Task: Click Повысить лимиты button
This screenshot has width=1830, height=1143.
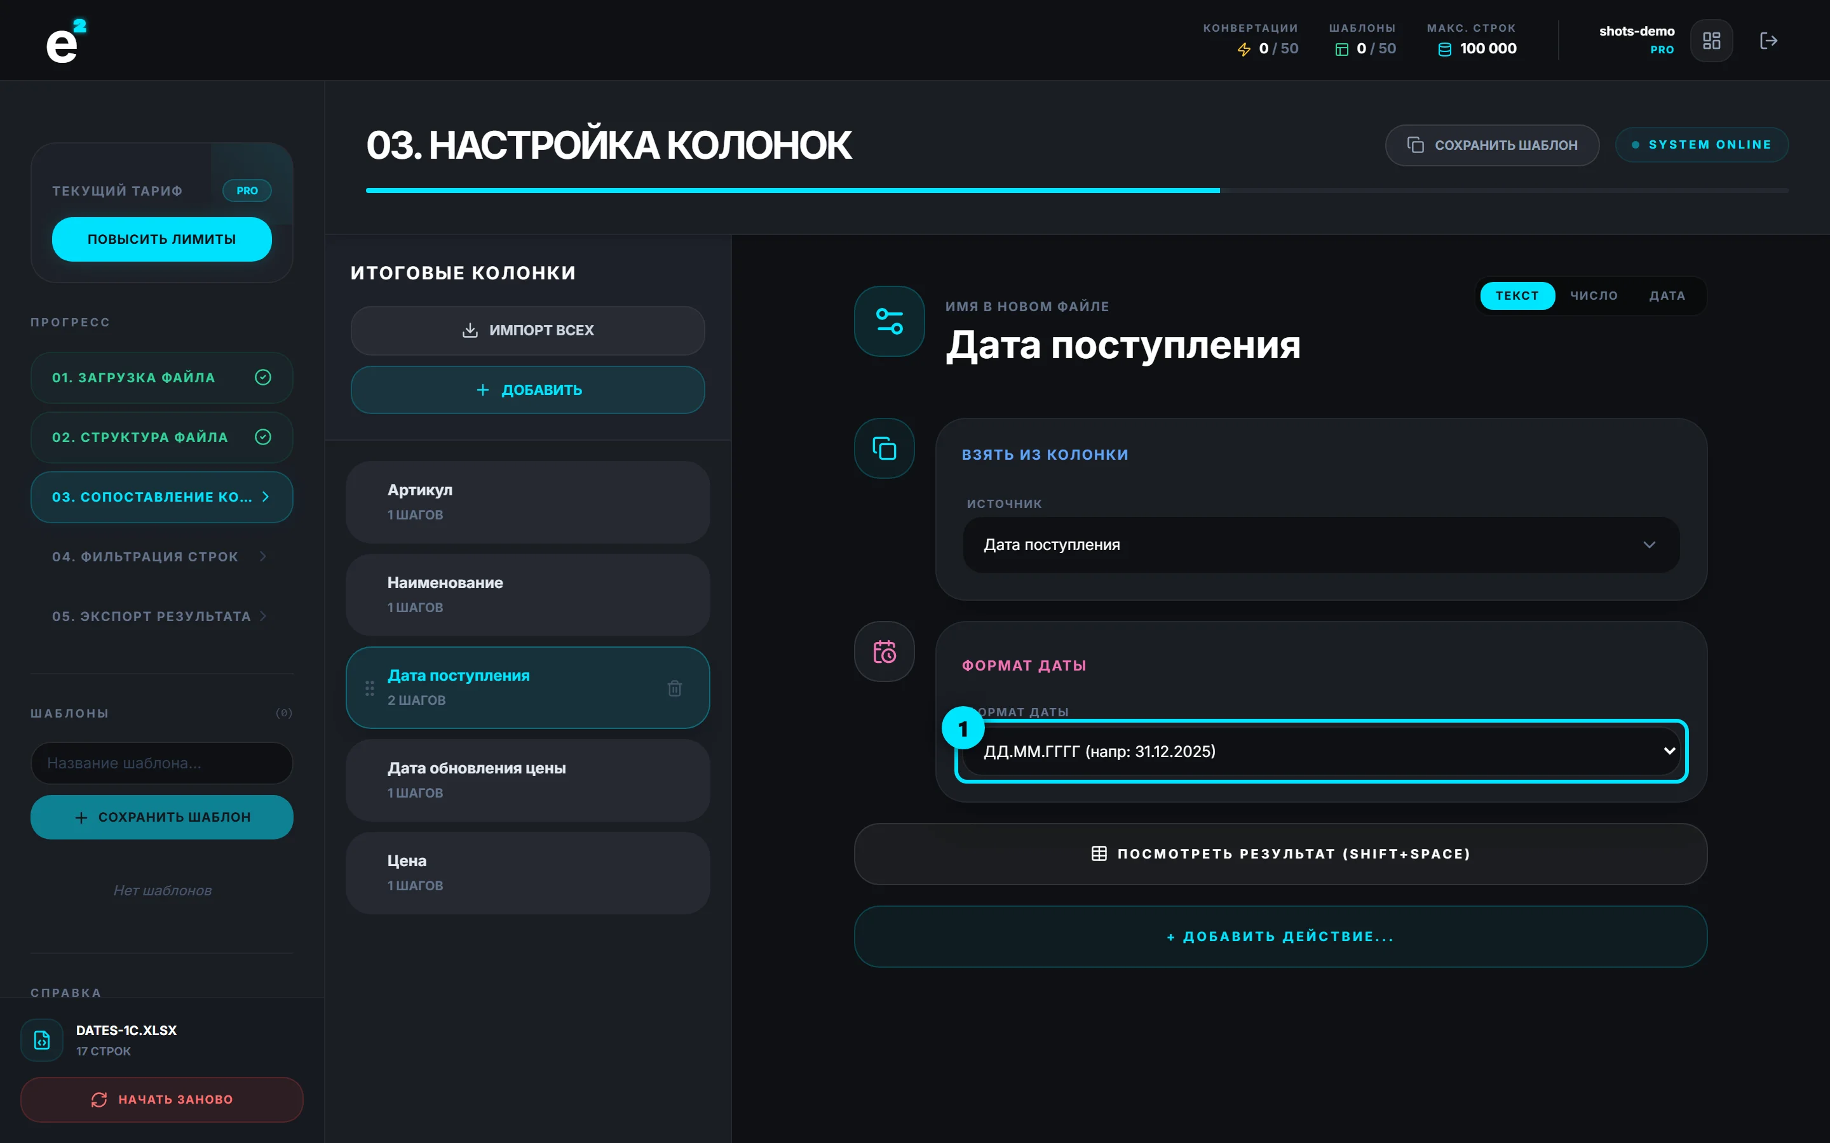Action: tap(161, 239)
